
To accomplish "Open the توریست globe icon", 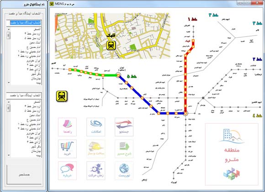I will pyautogui.click(x=124, y=171).
